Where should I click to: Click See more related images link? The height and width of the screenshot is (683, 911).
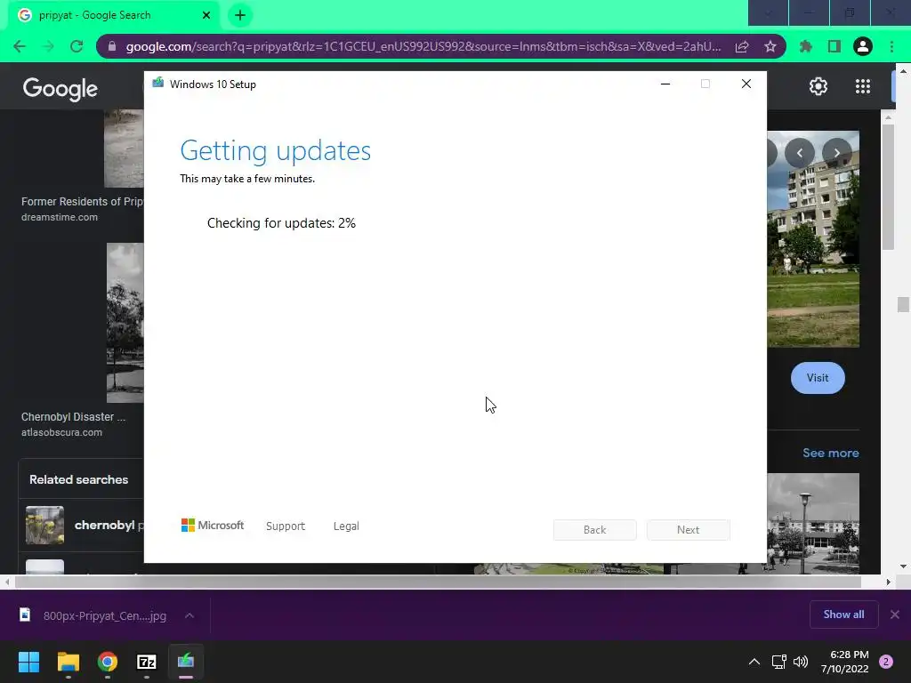pyautogui.click(x=830, y=453)
